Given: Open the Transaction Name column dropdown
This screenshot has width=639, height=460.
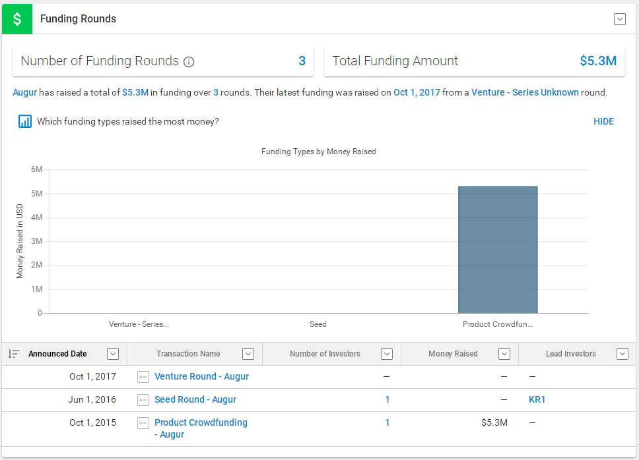Looking at the screenshot, I should 248,354.
